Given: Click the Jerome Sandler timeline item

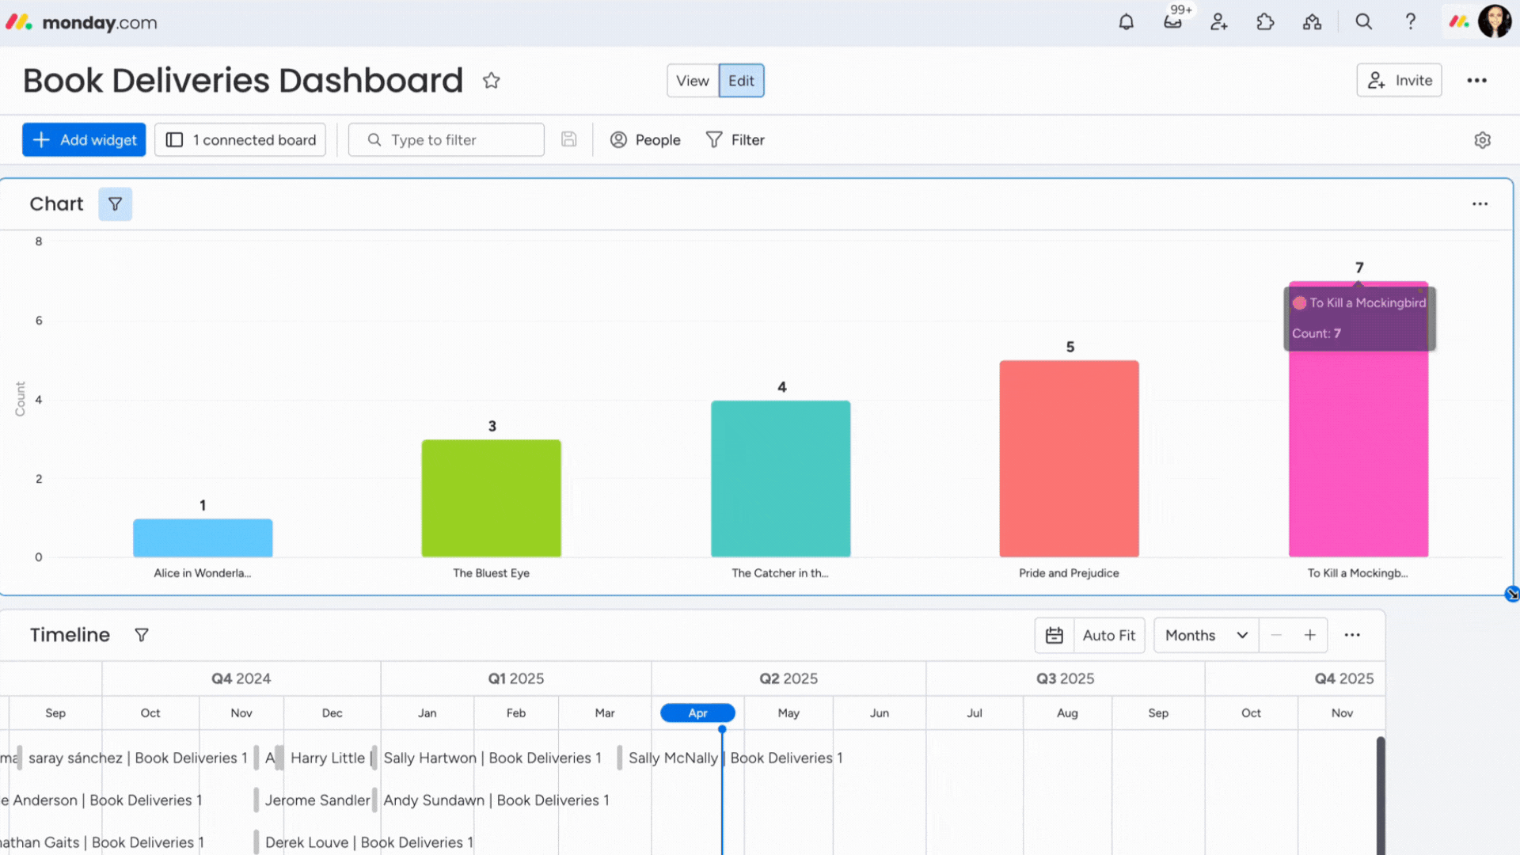Looking at the screenshot, I should coord(317,800).
